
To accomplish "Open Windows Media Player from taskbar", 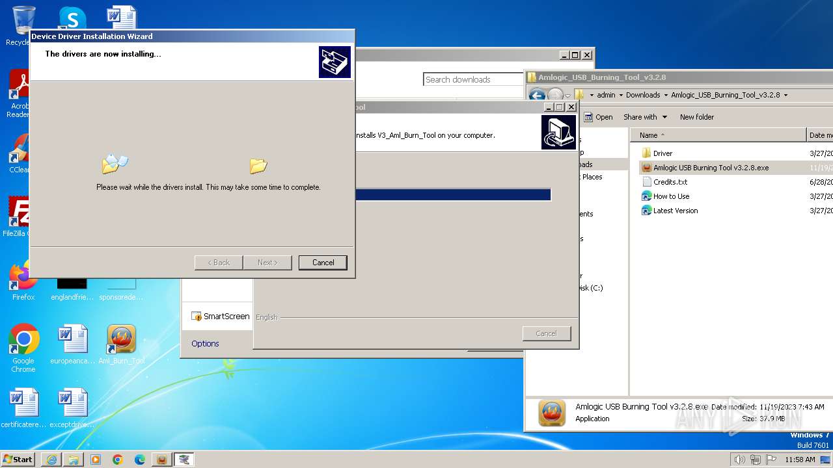I will [96, 460].
